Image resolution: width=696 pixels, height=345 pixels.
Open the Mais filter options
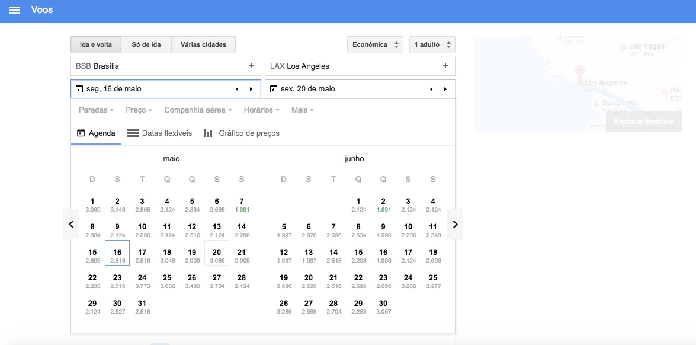tap(302, 110)
